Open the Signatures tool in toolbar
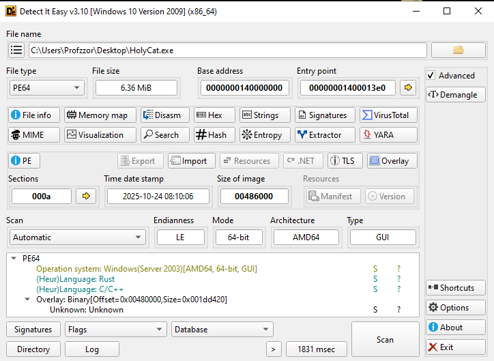Image resolution: width=494 pixels, height=361 pixels. (x=325, y=115)
